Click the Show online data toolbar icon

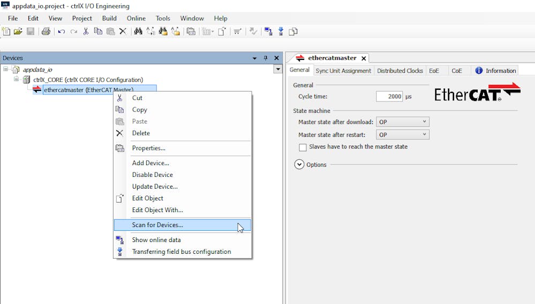click(268, 32)
